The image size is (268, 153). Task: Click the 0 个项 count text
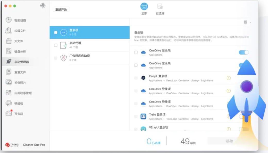[73, 60]
